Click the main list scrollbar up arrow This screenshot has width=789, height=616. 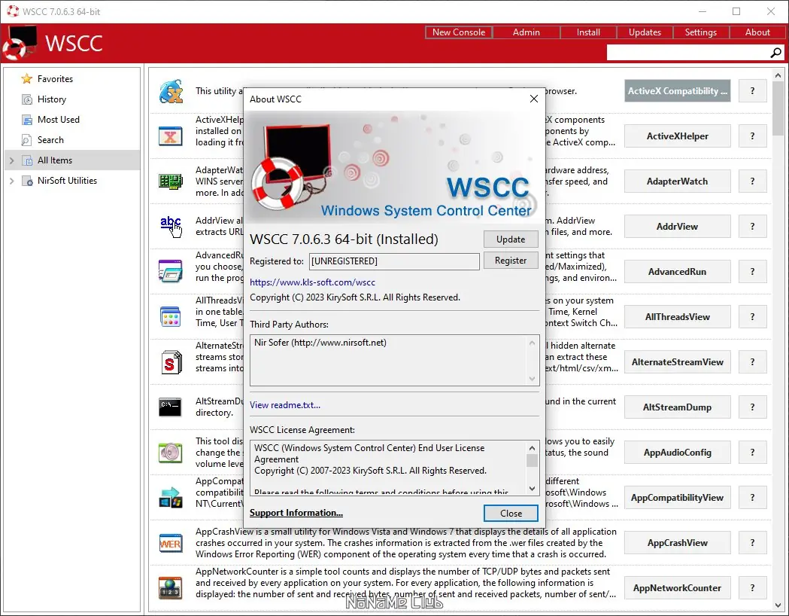pyautogui.click(x=778, y=75)
